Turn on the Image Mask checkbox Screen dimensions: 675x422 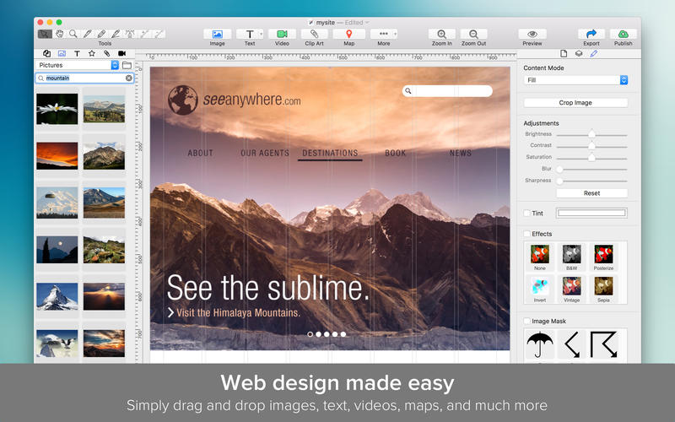click(x=527, y=321)
